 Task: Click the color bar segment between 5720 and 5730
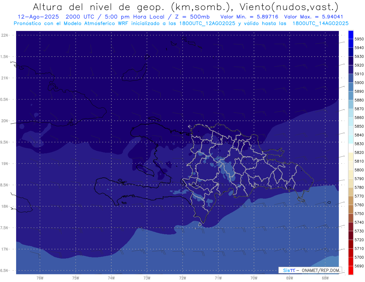coord(350,235)
